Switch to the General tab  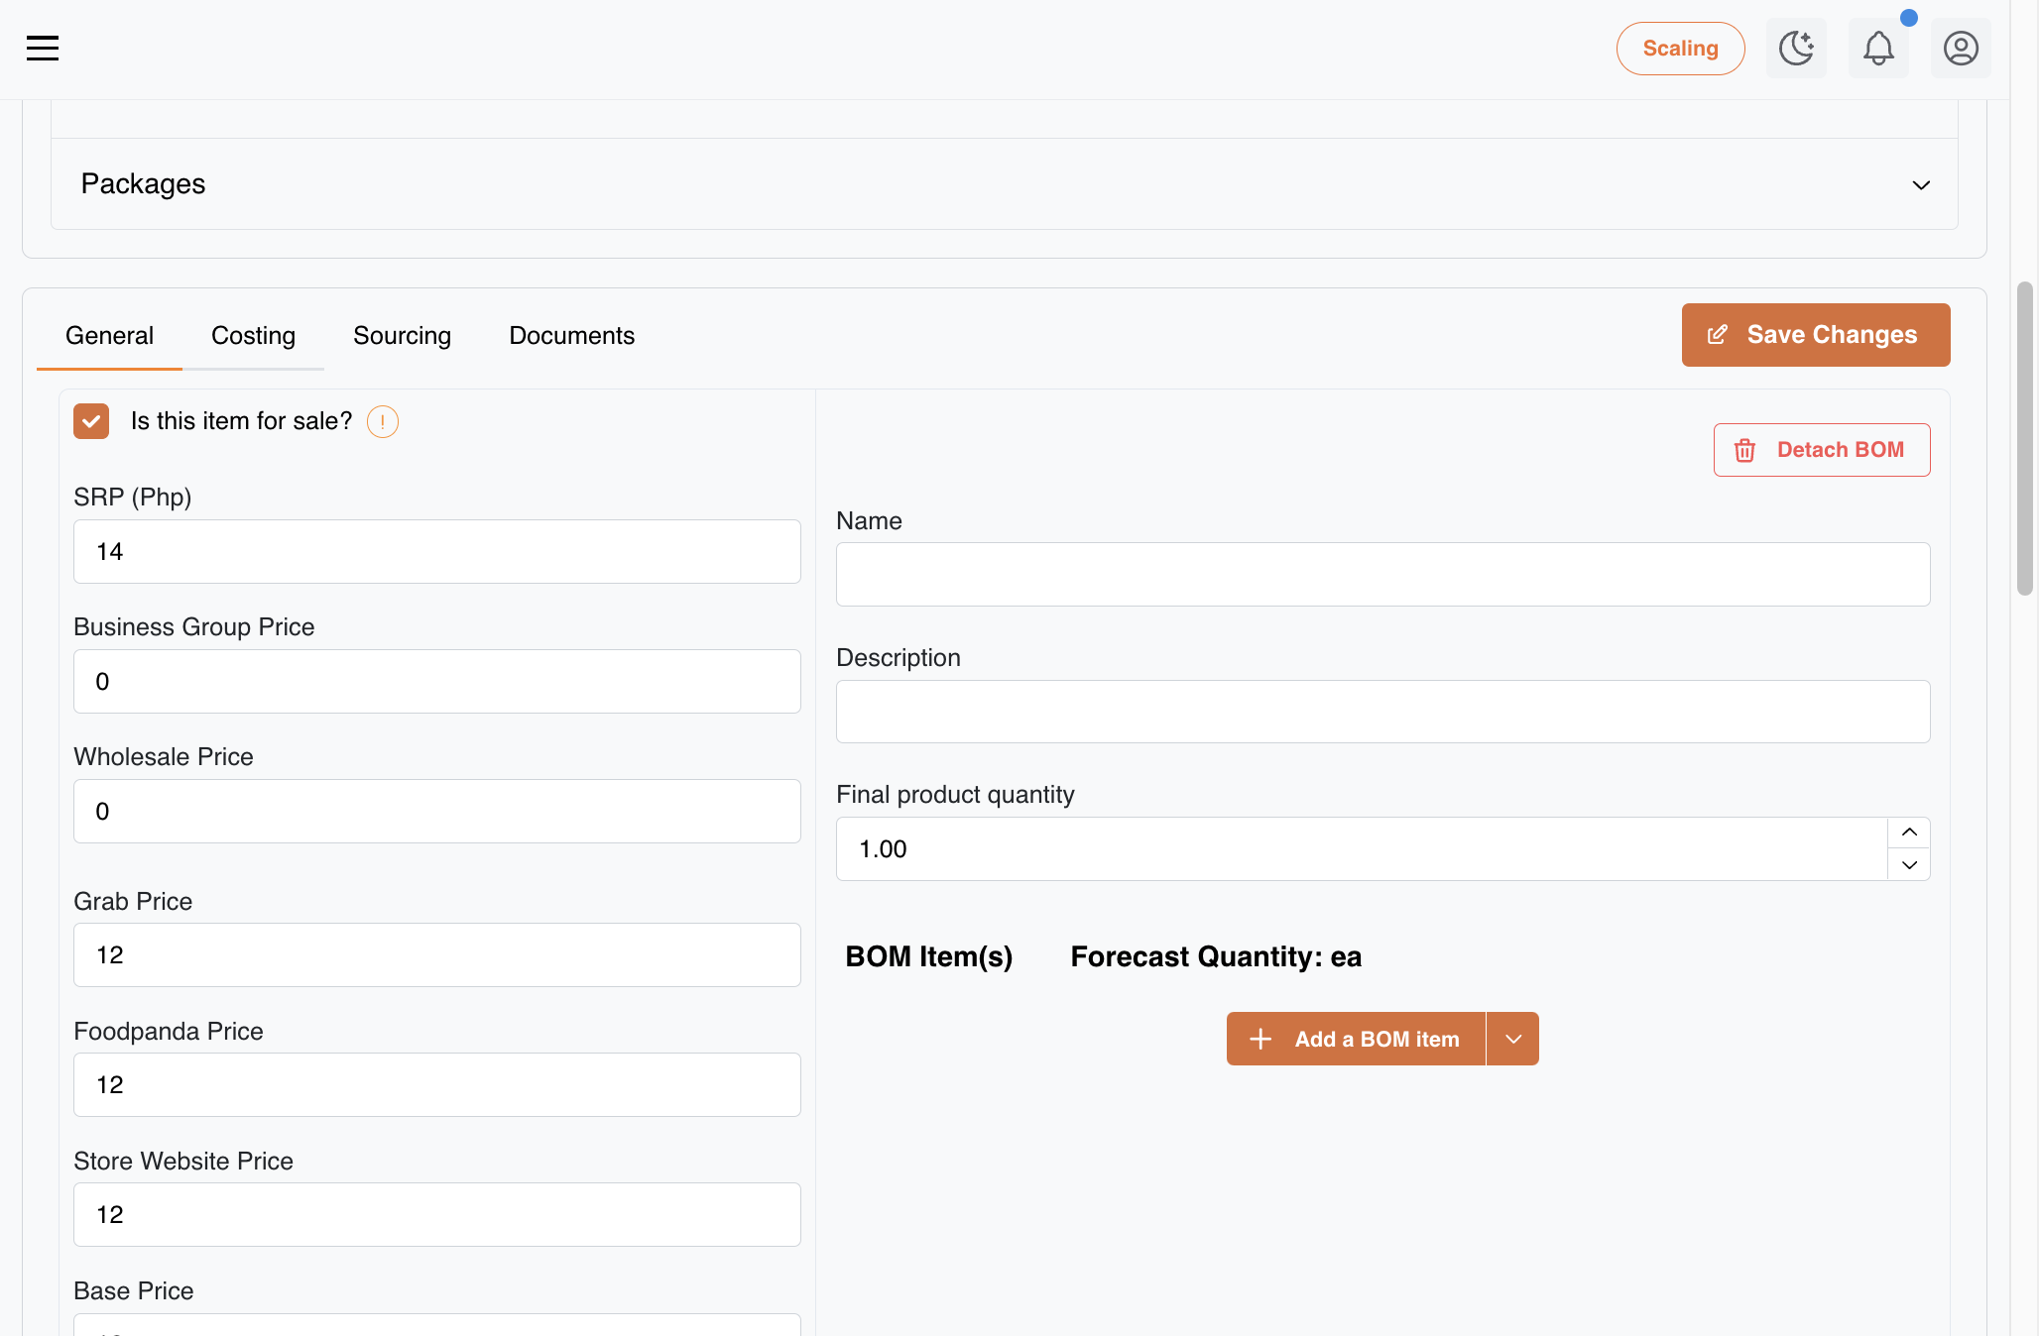(109, 336)
